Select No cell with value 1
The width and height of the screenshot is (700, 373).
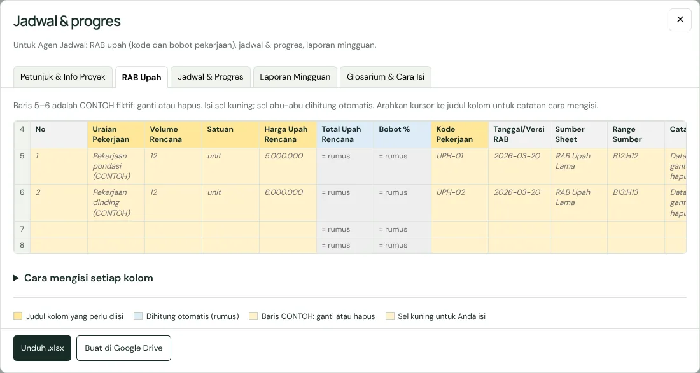[x=59, y=166]
